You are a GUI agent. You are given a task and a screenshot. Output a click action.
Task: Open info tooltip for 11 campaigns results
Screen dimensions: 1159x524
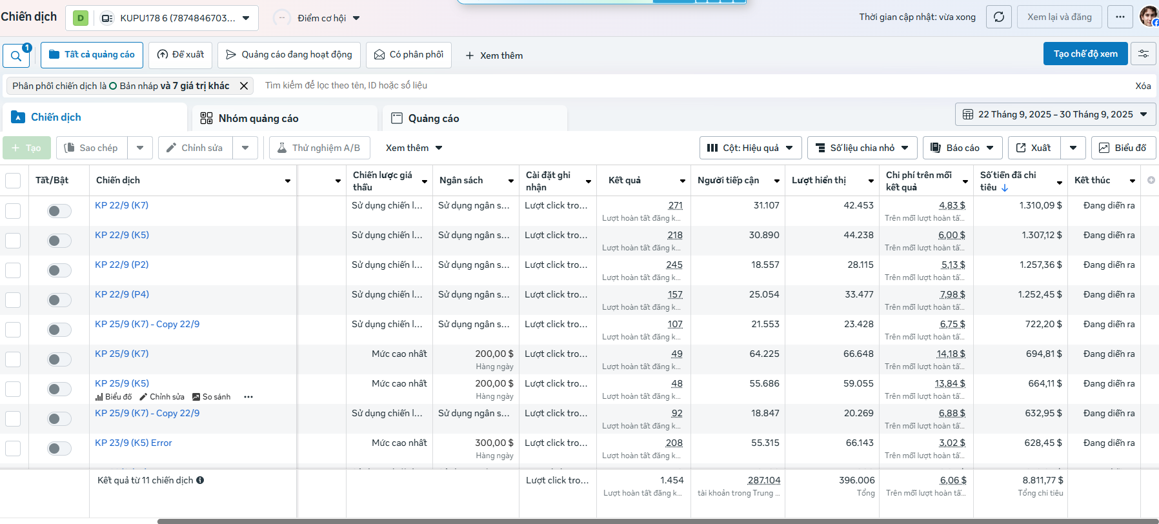pyautogui.click(x=200, y=480)
